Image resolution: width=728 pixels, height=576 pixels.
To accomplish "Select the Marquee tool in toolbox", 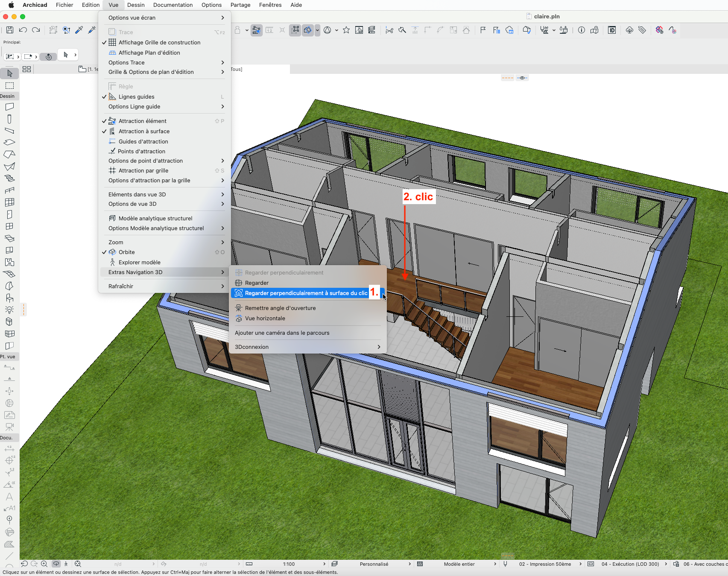I will tap(9, 86).
